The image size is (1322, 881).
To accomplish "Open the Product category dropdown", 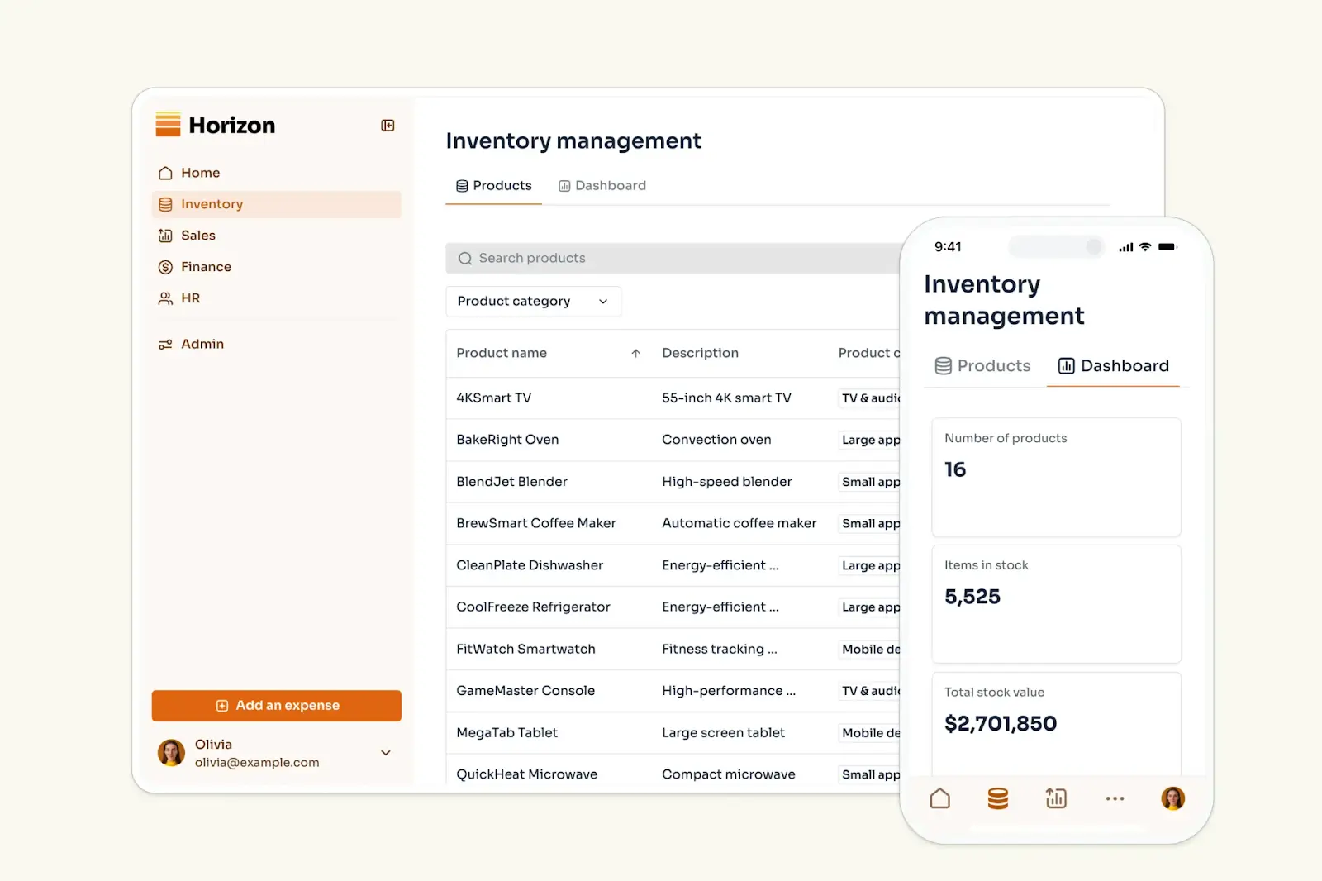I will point(533,301).
